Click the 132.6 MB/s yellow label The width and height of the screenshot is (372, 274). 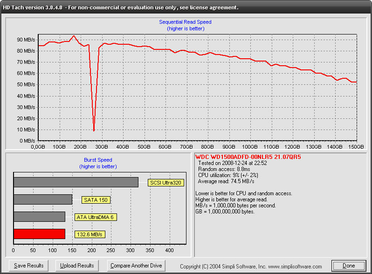90,234
